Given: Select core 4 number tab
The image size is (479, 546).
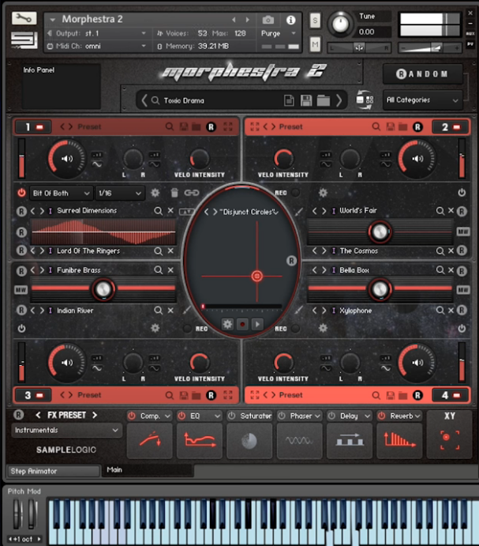Looking at the screenshot, I should tap(450, 395).
